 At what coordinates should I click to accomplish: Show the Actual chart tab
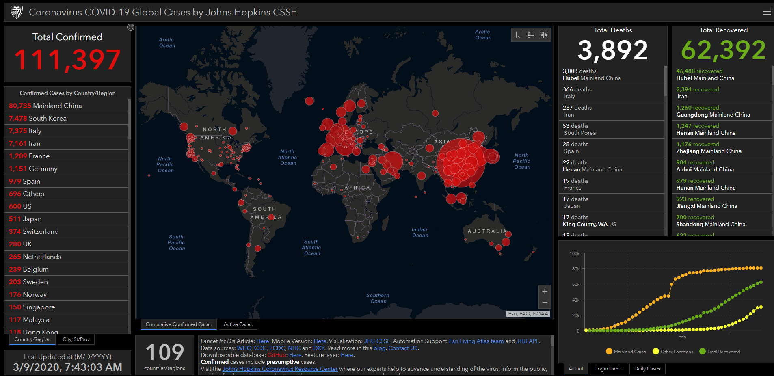[x=575, y=369]
